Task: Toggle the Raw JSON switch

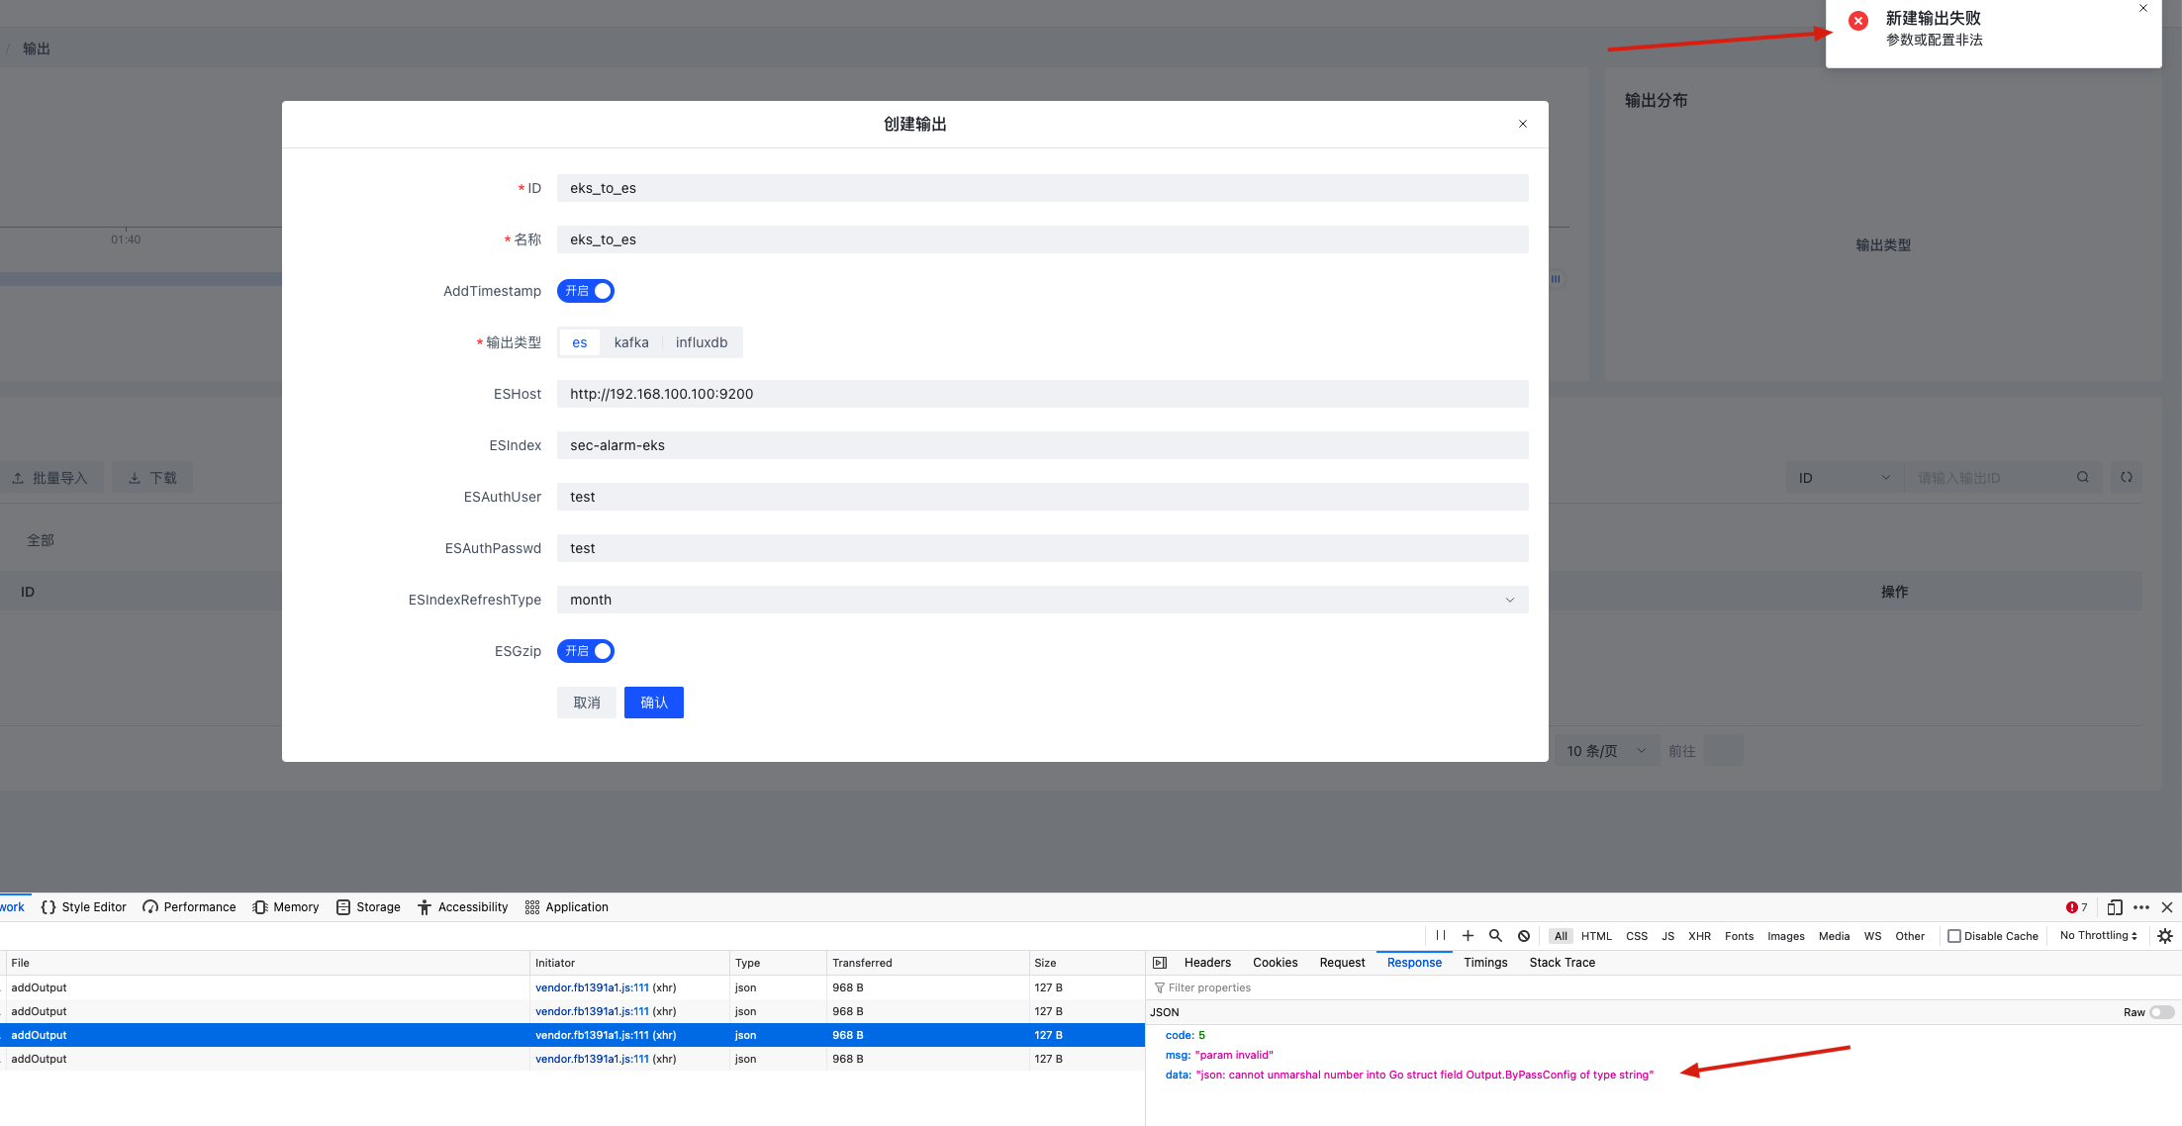Action: pos(2162,1012)
